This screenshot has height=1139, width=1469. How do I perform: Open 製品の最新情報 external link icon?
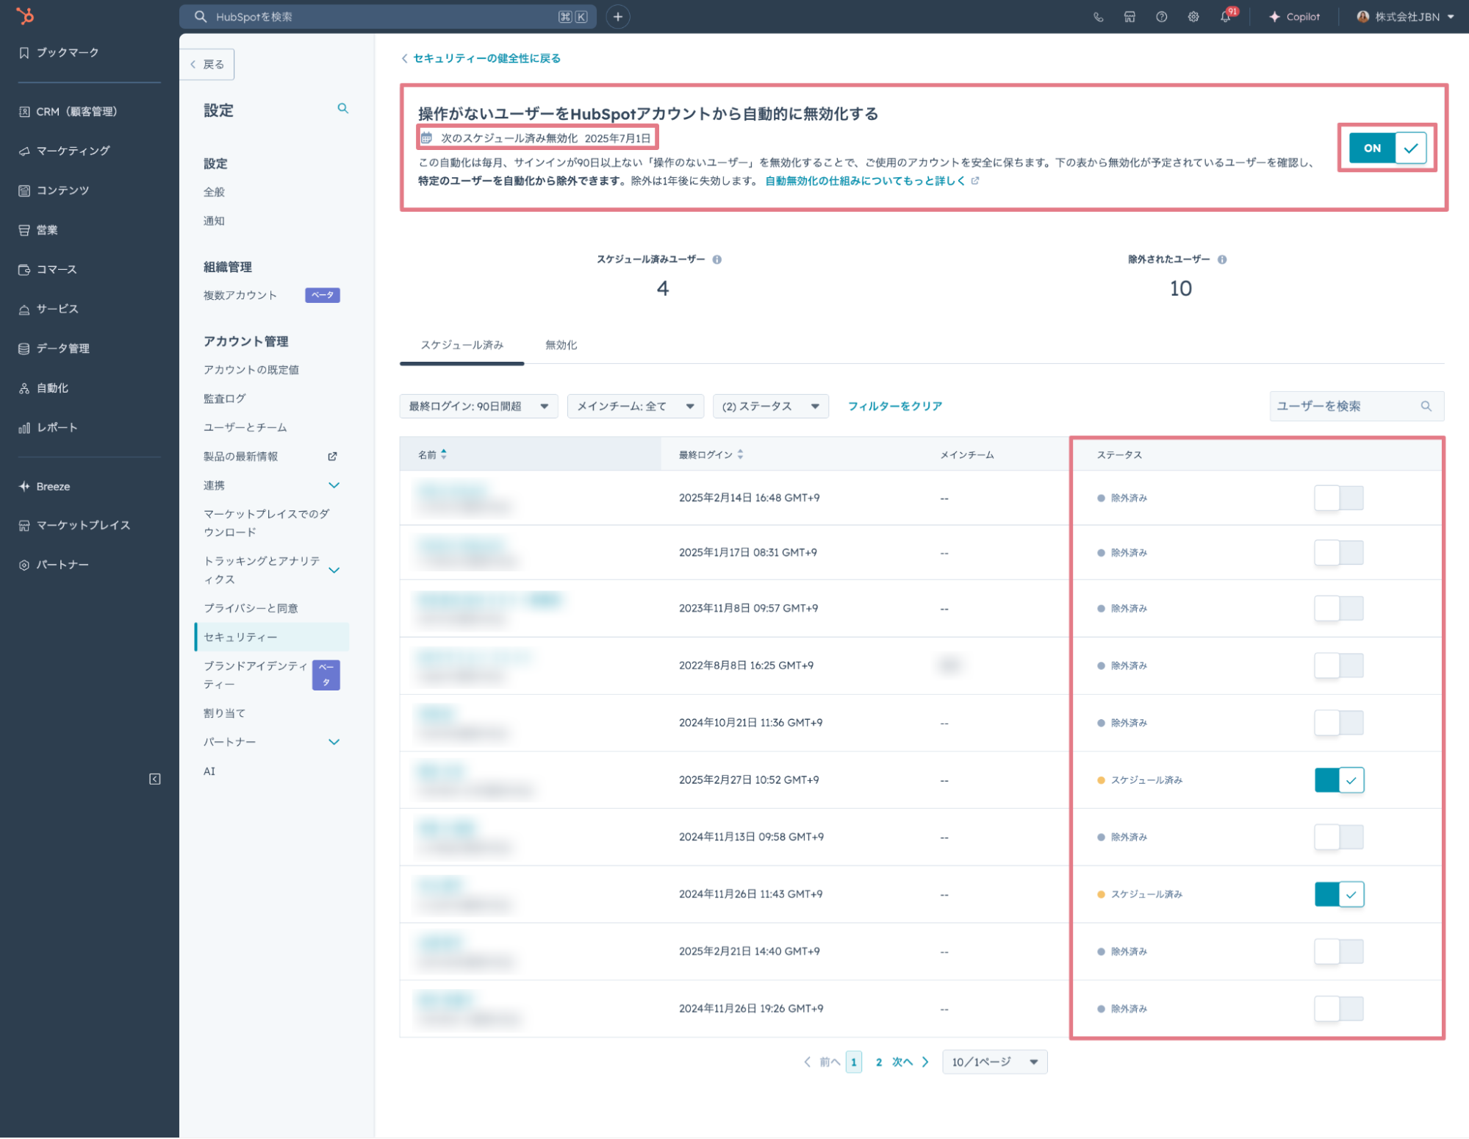(x=332, y=457)
